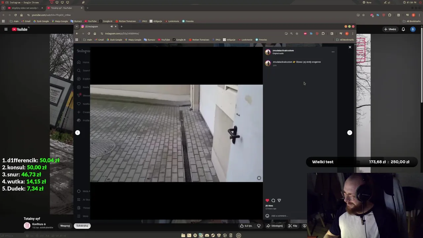
Task: Bookmark the Instagram page with star
Action: tap(297, 33)
